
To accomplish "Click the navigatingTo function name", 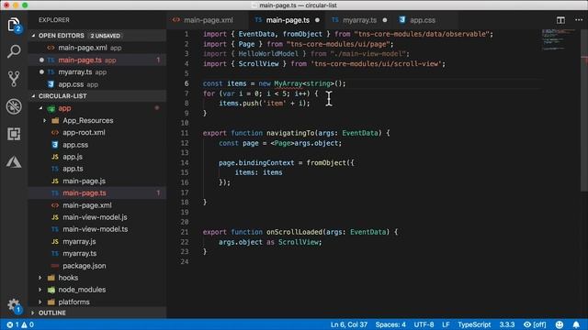I will [291, 133].
